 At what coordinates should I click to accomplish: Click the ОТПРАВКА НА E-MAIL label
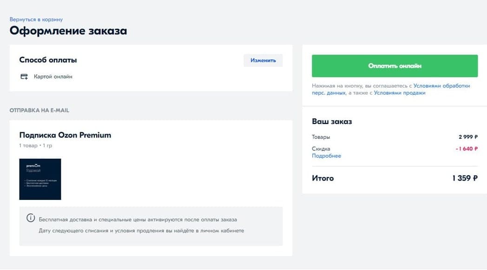(39, 110)
